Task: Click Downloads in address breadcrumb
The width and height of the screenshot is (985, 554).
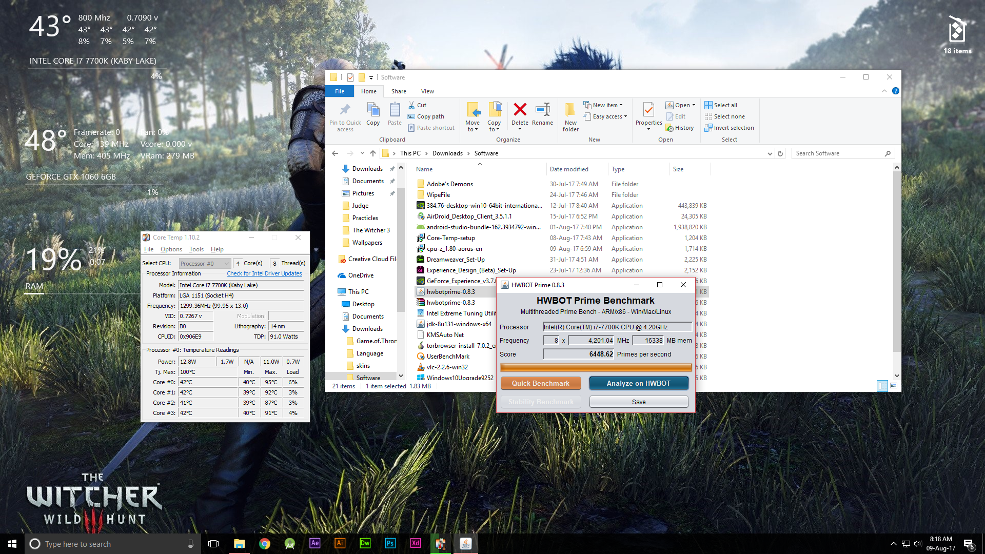Action: 447,153
